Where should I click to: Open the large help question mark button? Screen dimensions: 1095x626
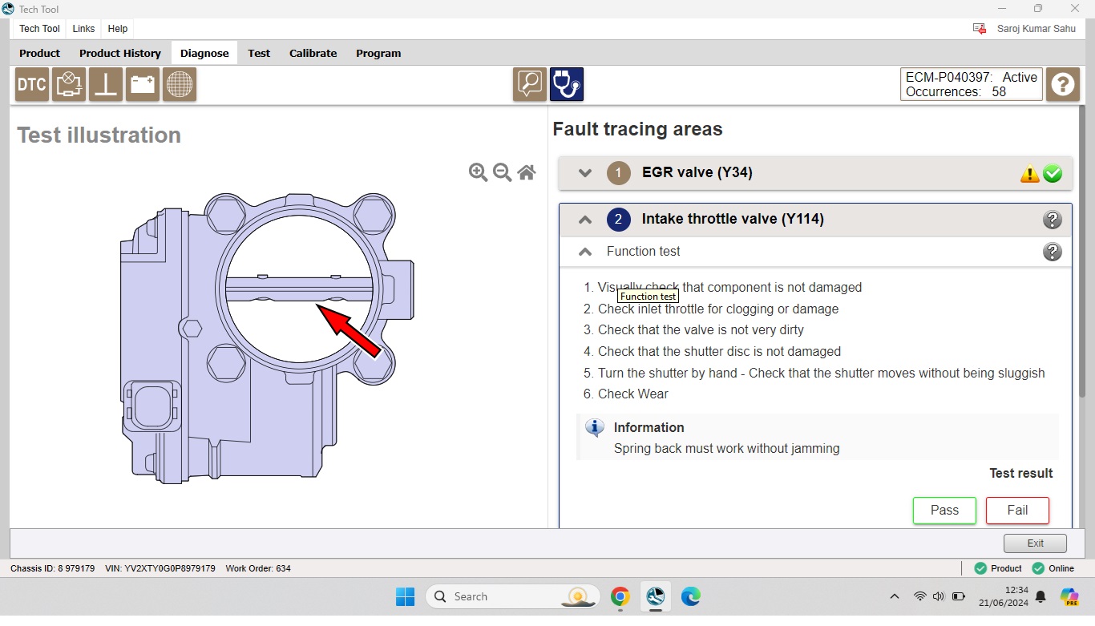pos(1063,84)
